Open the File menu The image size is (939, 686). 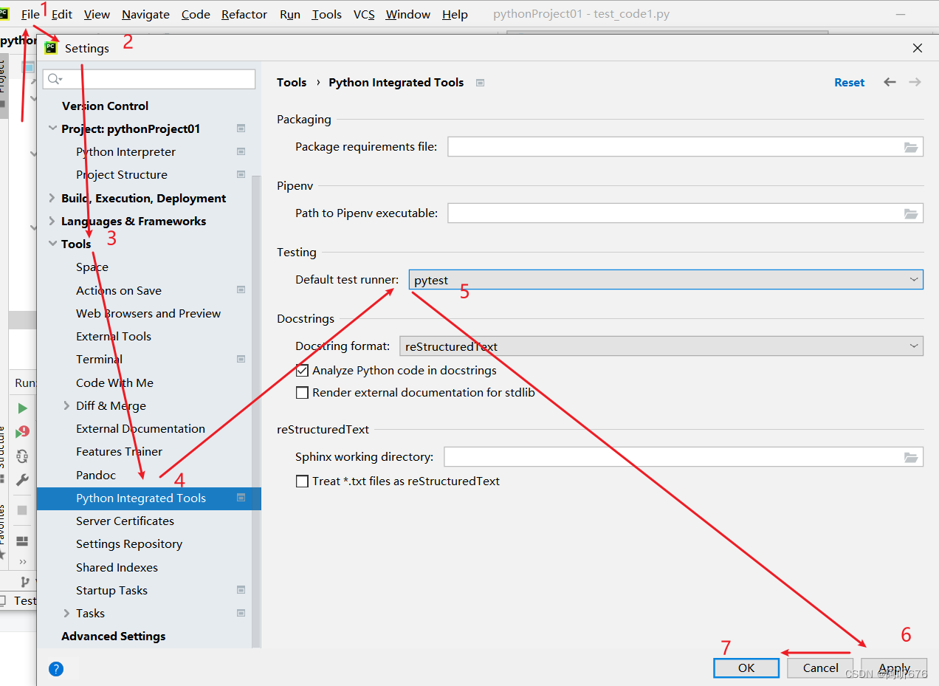(x=30, y=15)
